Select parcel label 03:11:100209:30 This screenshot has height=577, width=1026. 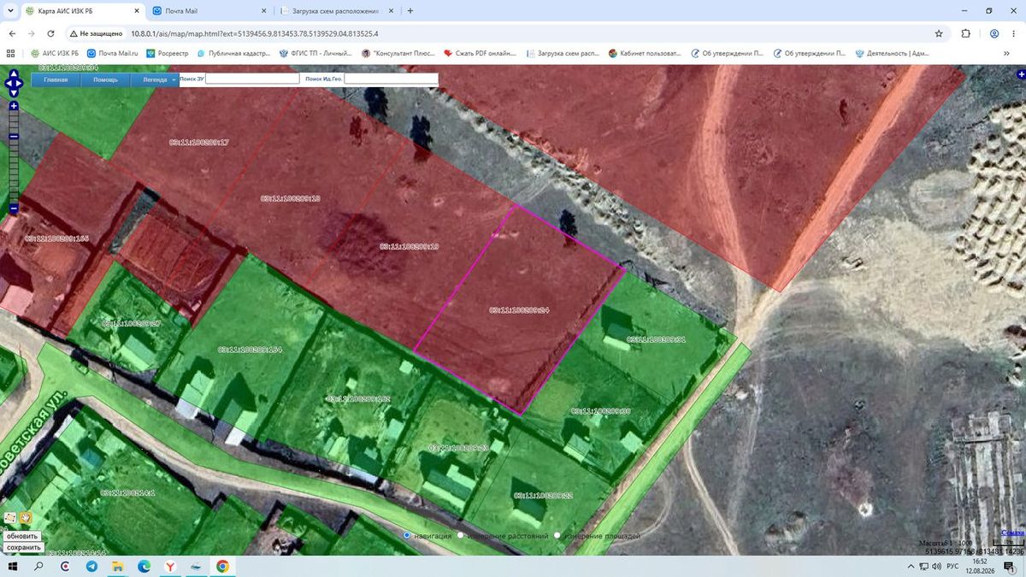pyautogui.click(x=601, y=411)
